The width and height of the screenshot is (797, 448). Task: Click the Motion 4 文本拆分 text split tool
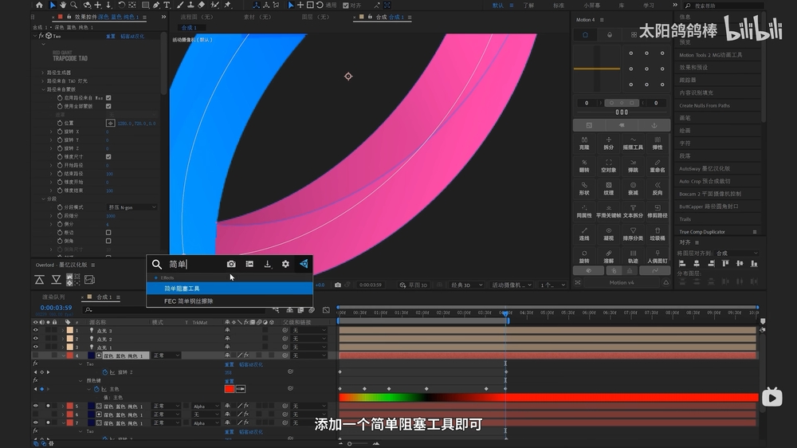[x=633, y=211]
